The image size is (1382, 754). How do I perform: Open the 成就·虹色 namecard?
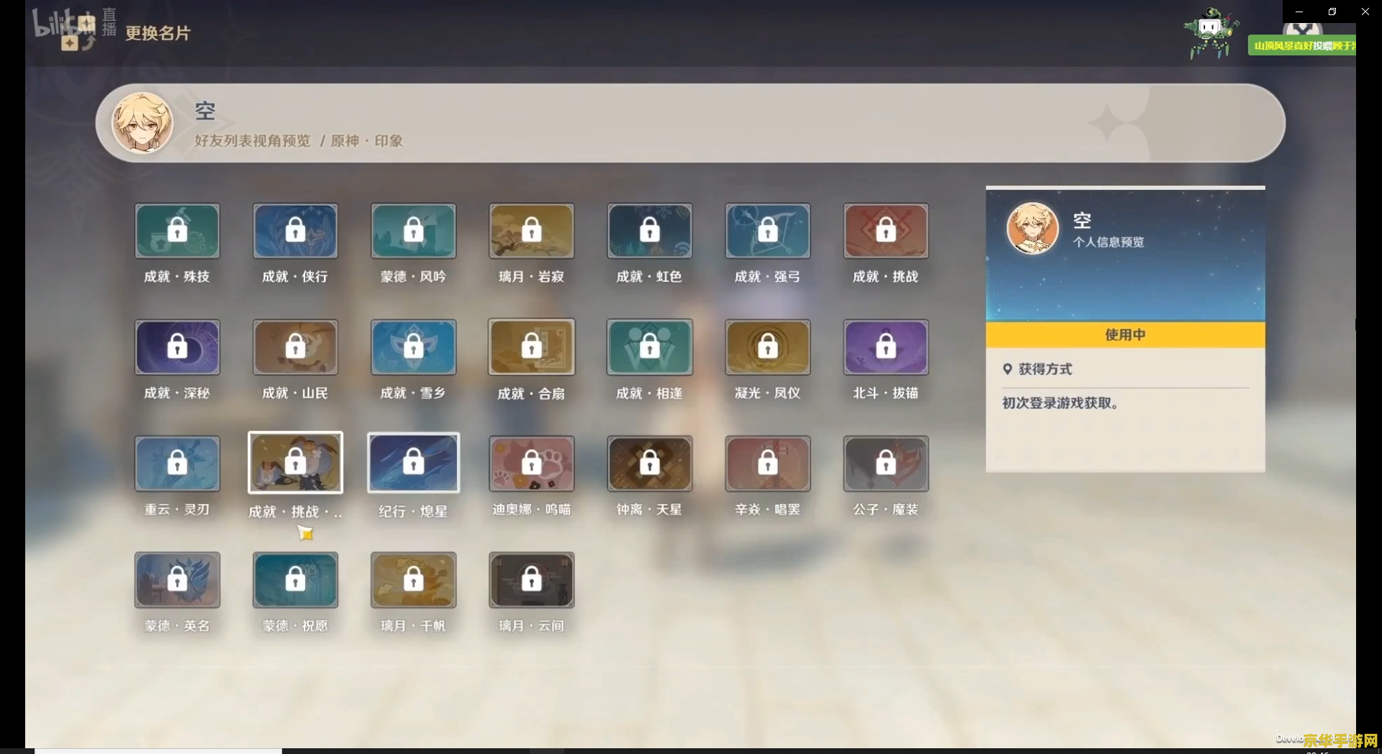point(649,231)
